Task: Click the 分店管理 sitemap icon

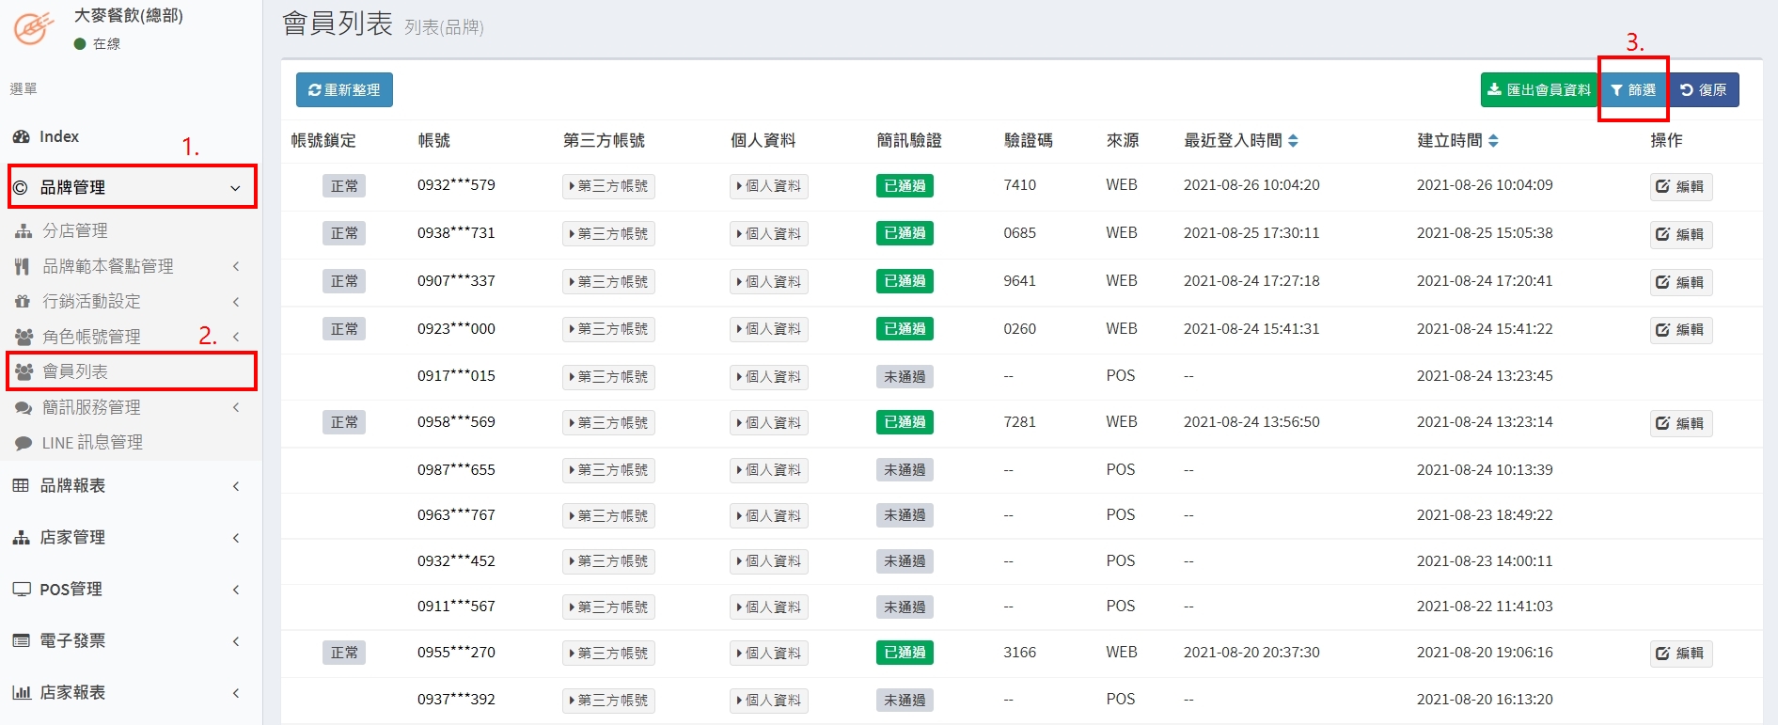Action: click(x=24, y=231)
